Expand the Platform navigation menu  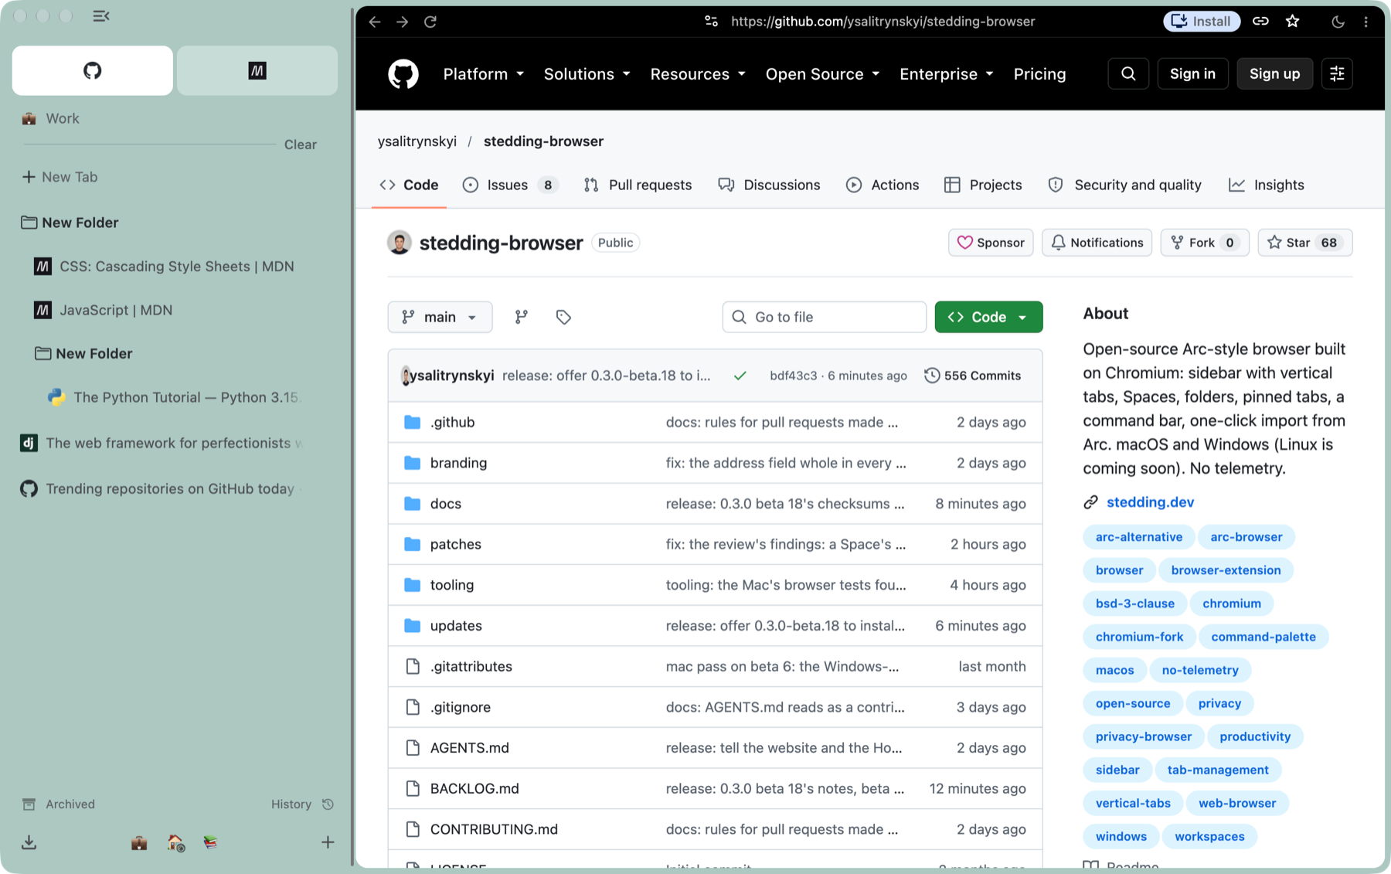(x=484, y=74)
